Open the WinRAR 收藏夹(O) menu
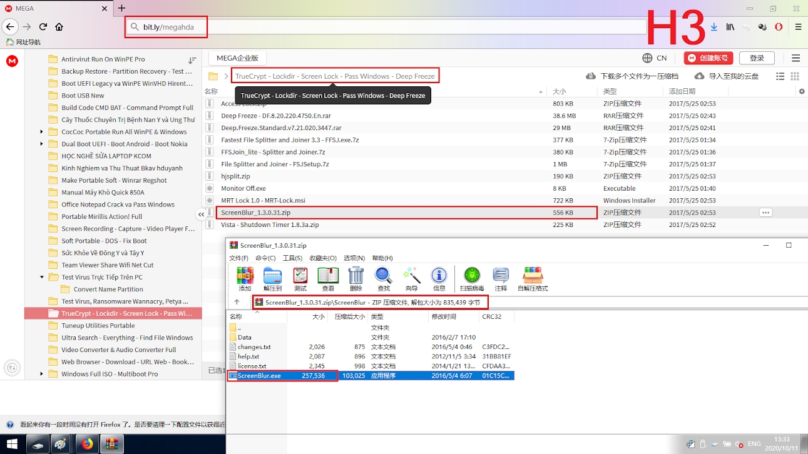 tap(323, 258)
